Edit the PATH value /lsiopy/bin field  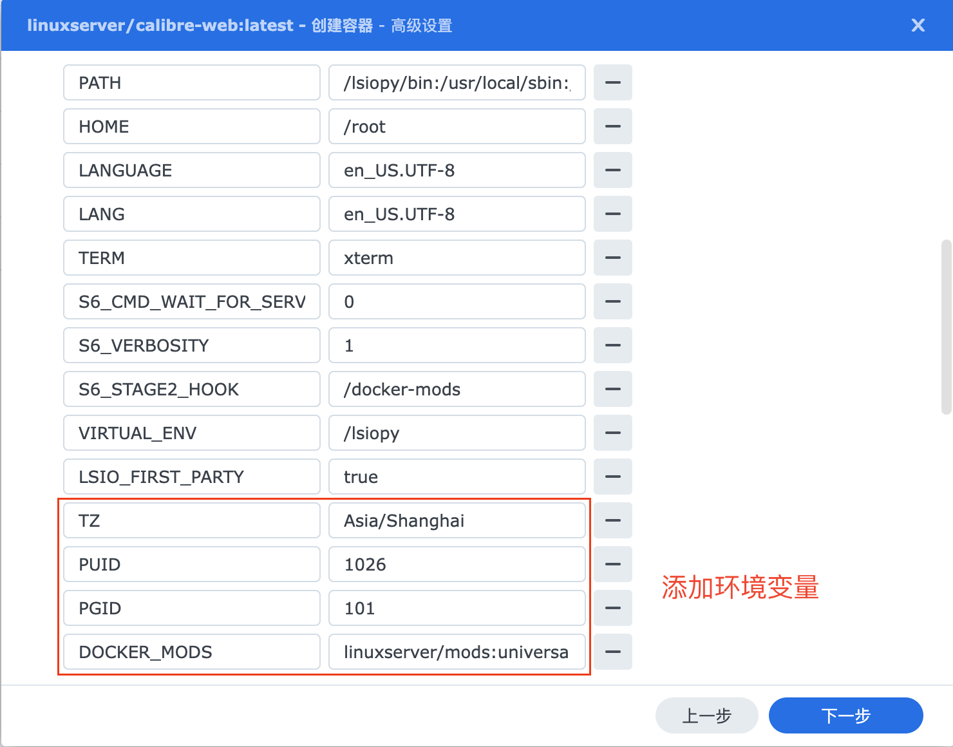point(457,82)
